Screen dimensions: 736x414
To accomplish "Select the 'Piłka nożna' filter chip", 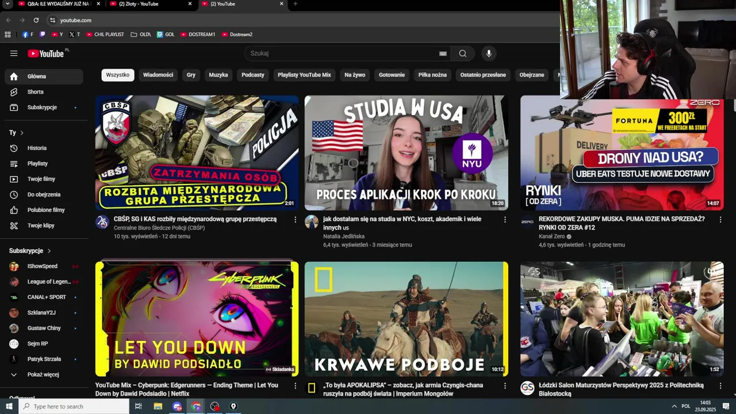I will pyautogui.click(x=432, y=75).
